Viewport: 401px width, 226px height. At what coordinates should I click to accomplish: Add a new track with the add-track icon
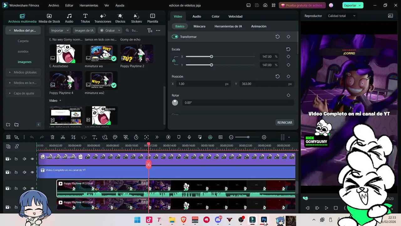pyautogui.click(x=8, y=146)
